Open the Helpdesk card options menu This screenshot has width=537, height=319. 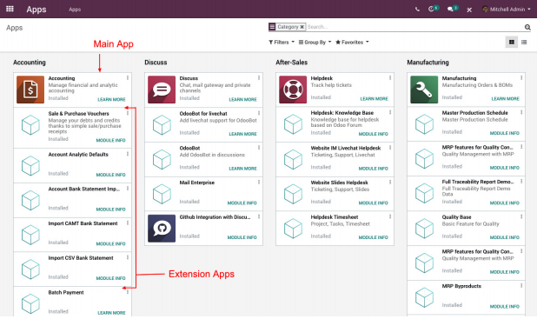tap(390, 78)
